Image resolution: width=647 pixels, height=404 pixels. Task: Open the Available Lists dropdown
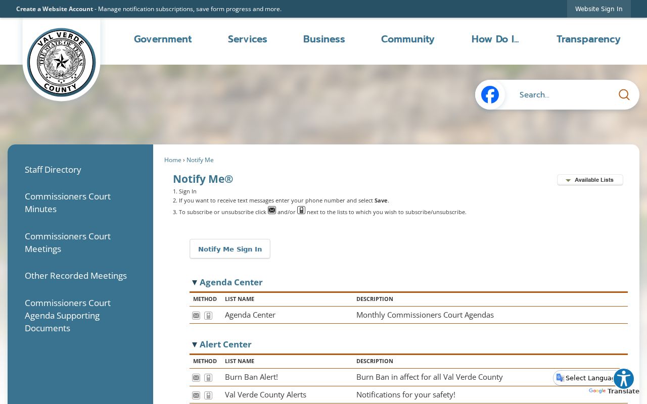(590, 180)
